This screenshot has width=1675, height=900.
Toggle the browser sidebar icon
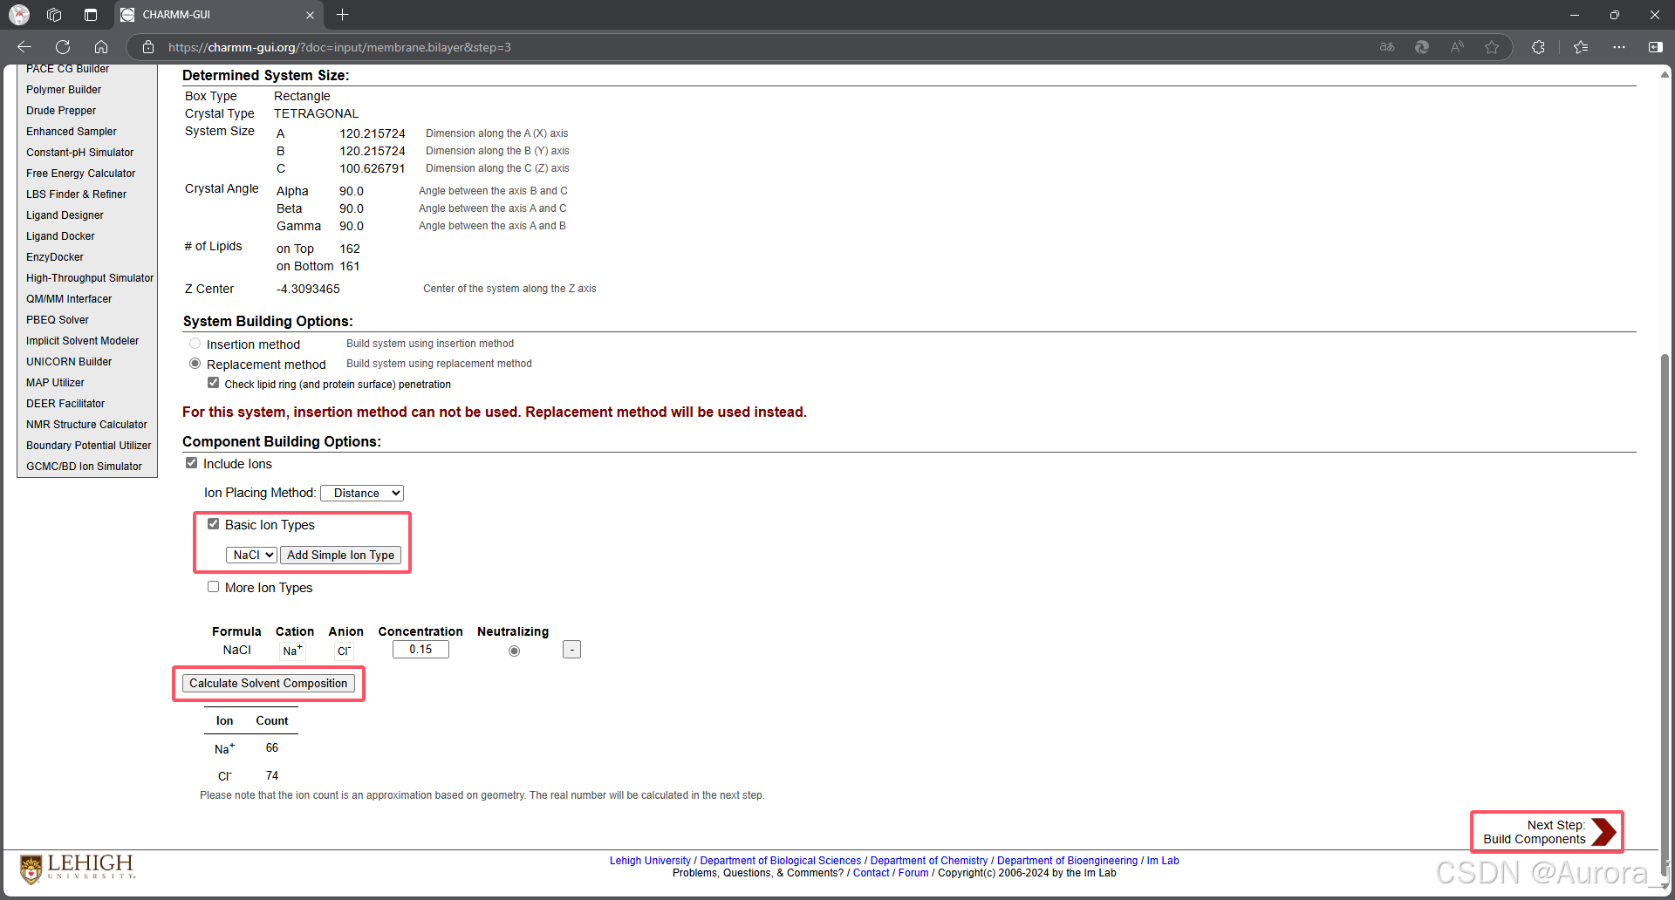click(x=1656, y=47)
